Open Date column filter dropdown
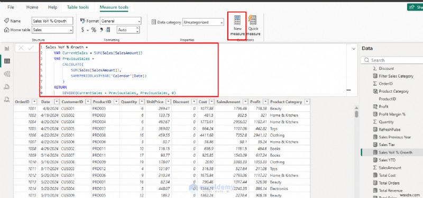Viewport: 423px width, 198px height. pyautogui.click(x=57, y=102)
